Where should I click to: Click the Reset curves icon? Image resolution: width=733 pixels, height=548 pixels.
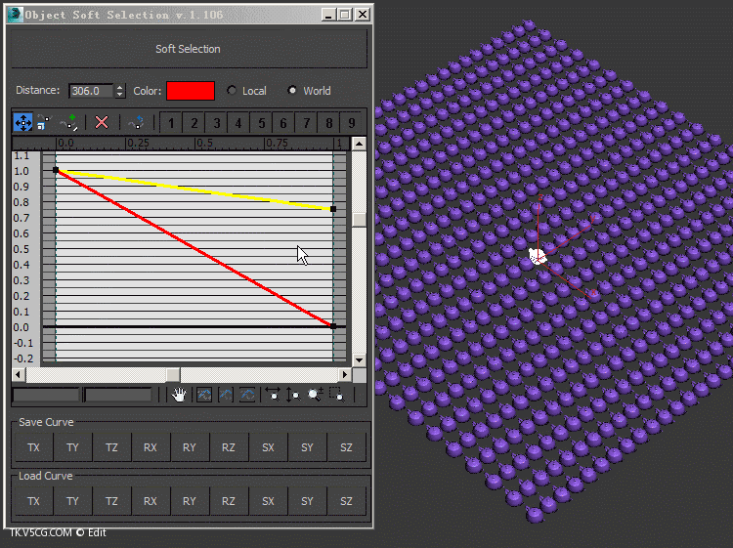136,123
